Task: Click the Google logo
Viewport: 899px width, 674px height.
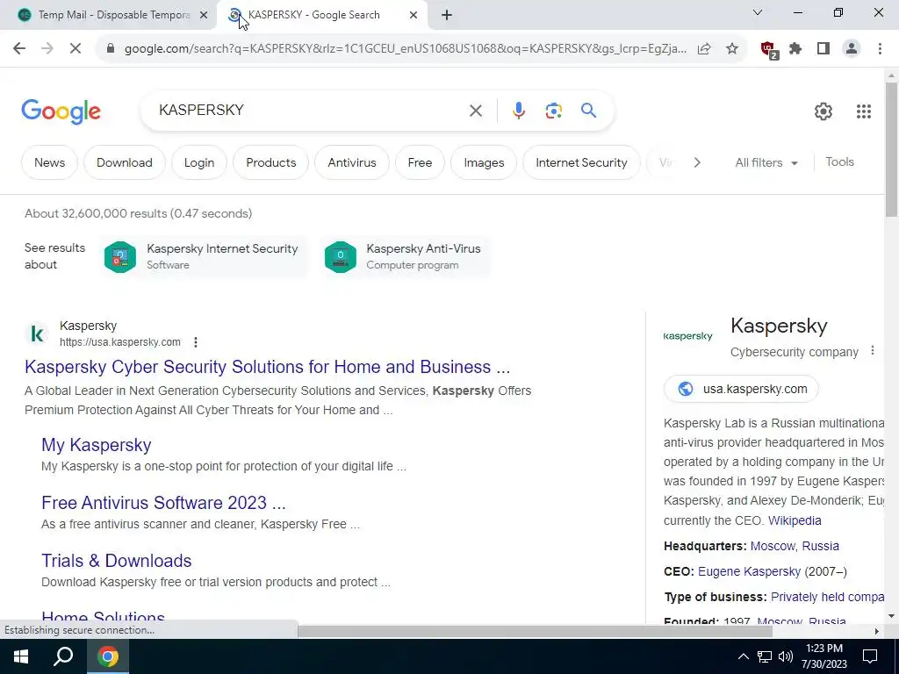Action: tap(61, 111)
